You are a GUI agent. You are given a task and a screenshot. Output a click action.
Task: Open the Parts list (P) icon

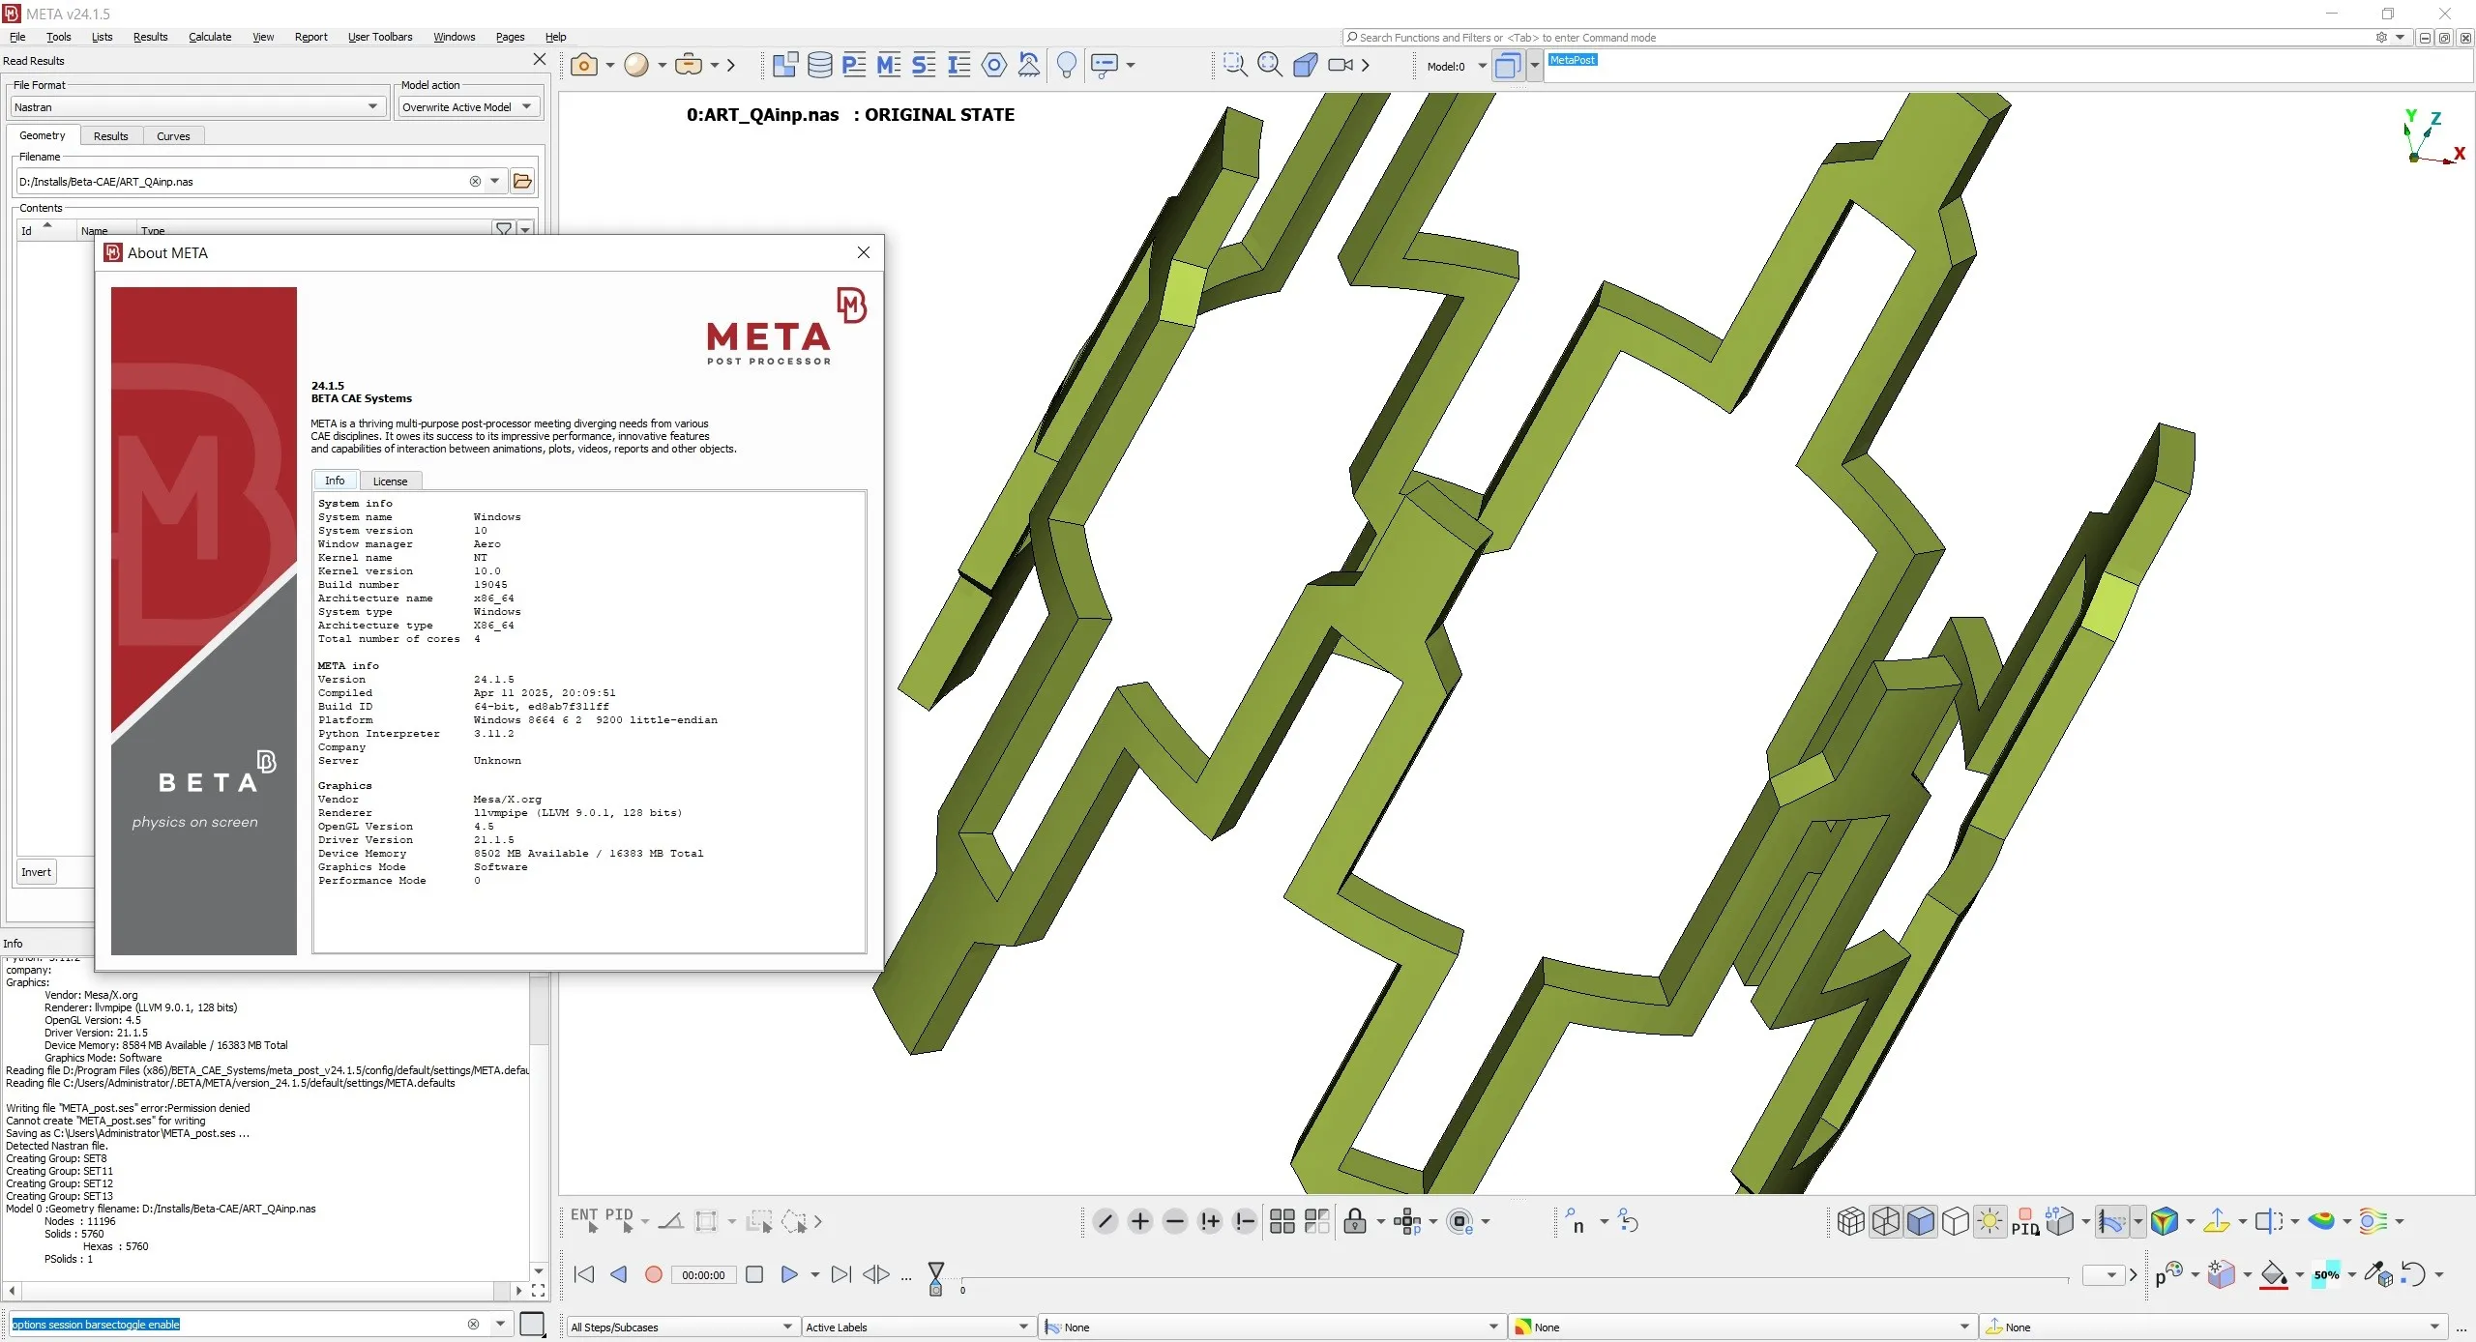tap(854, 65)
